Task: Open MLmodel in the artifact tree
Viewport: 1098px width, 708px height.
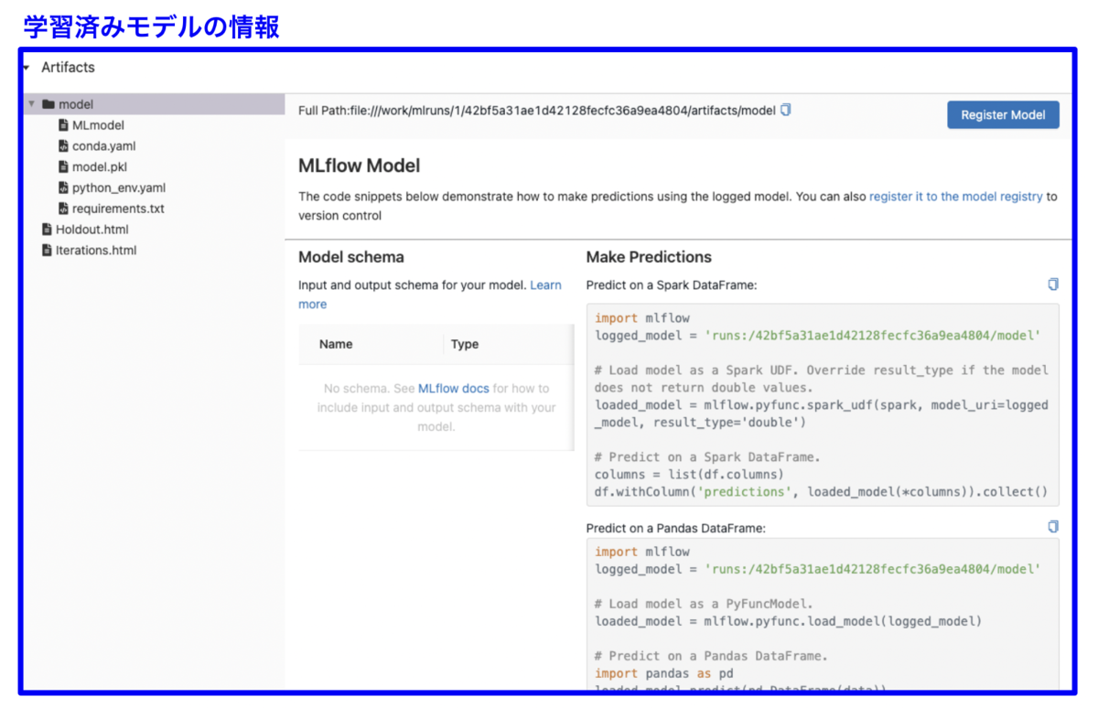Action: tap(98, 125)
